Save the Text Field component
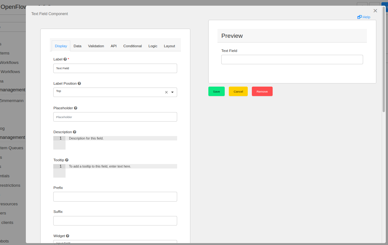The height and width of the screenshot is (245, 388). (x=217, y=91)
